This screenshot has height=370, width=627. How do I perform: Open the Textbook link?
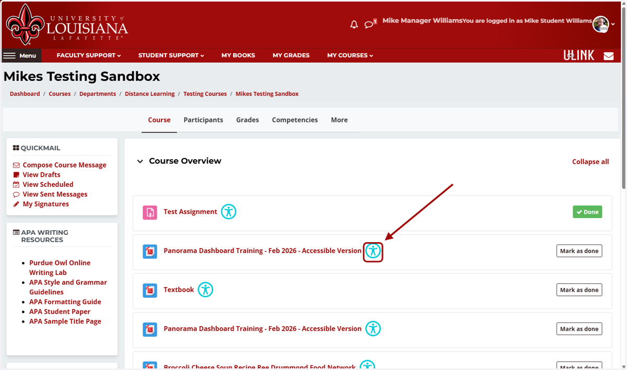179,290
